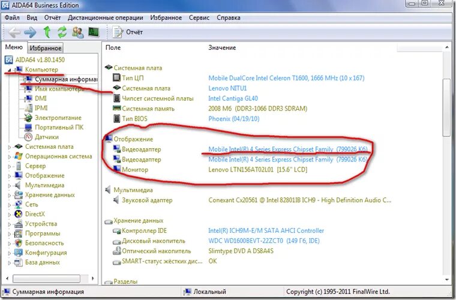Open the Lenovo NITU1 link
Viewport: 456px width, 300px height.
(227, 88)
